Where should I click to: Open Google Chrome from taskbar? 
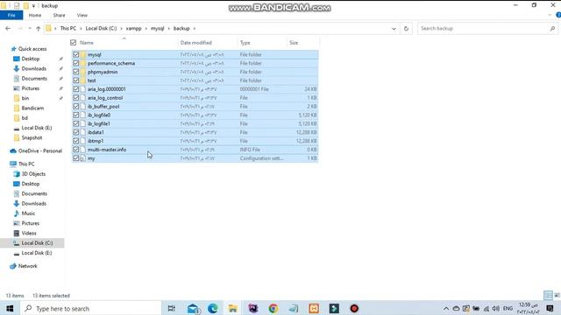click(273, 308)
